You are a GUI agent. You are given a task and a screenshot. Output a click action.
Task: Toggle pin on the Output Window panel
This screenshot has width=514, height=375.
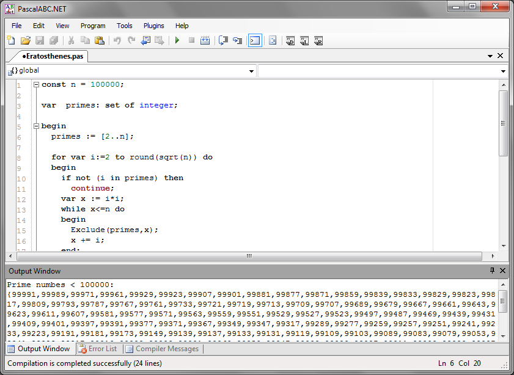(x=492, y=271)
